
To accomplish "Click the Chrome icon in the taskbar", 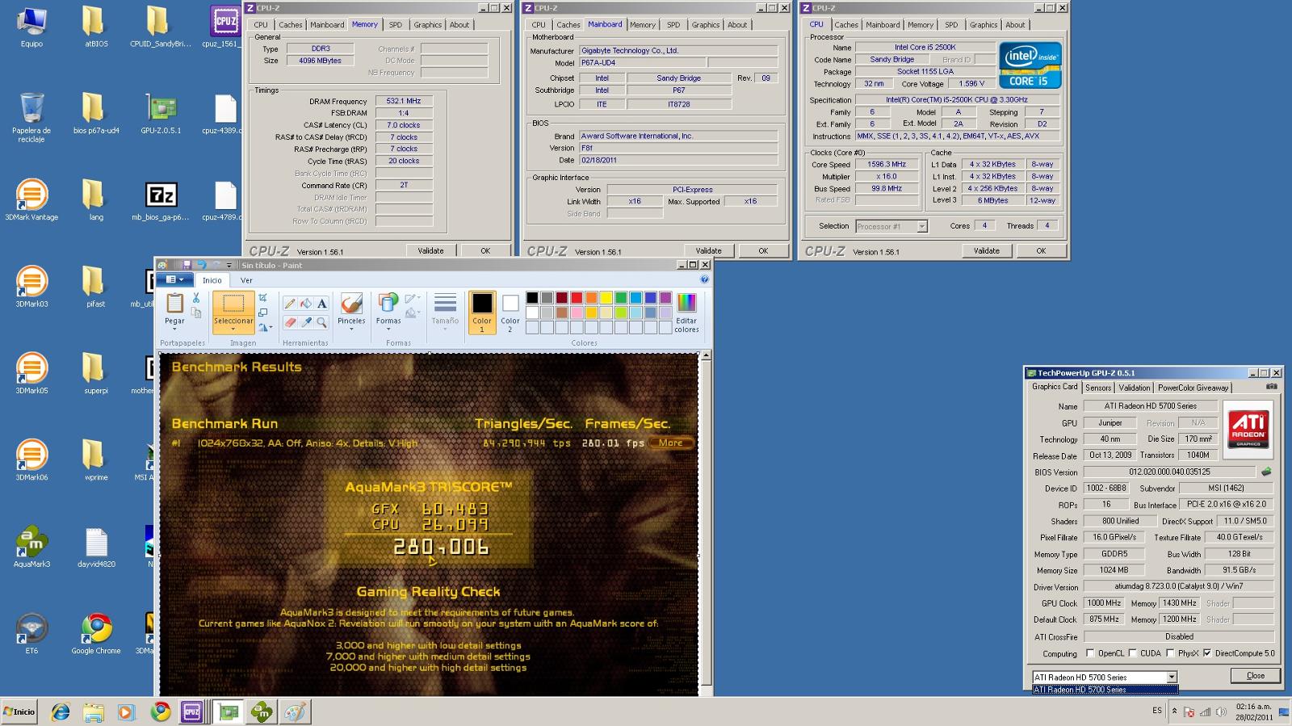I will point(161,711).
